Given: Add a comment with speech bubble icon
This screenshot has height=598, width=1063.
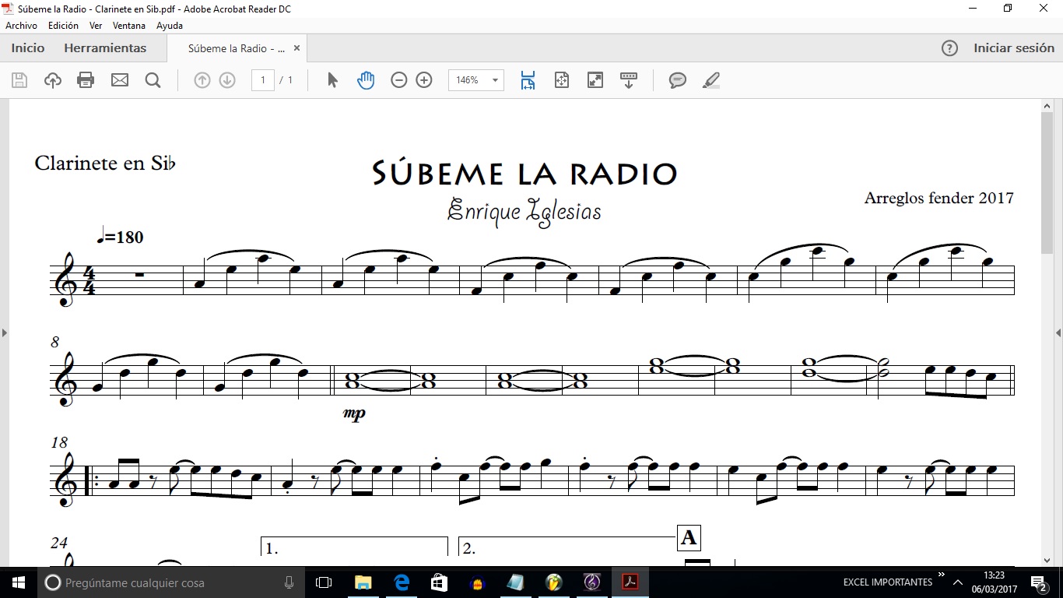Looking at the screenshot, I should click(678, 80).
